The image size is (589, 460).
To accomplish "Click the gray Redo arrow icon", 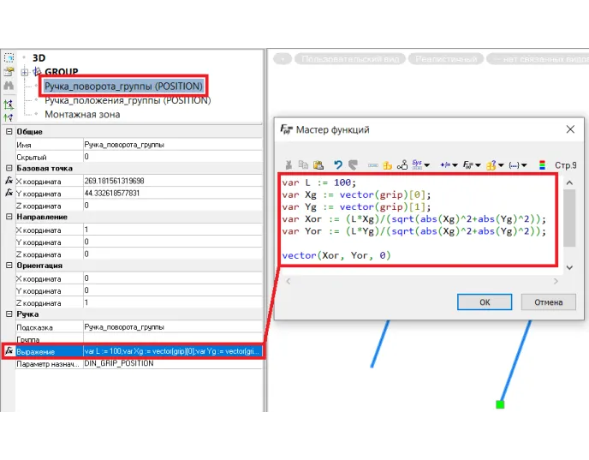I will click(353, 164).
